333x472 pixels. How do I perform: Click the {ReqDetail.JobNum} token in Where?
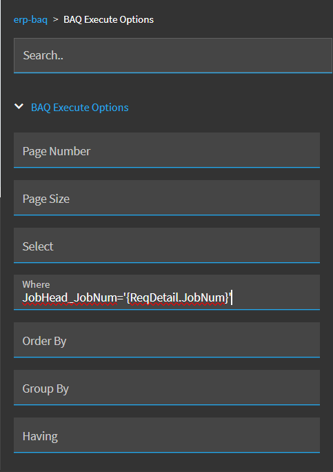pos(178,297)
